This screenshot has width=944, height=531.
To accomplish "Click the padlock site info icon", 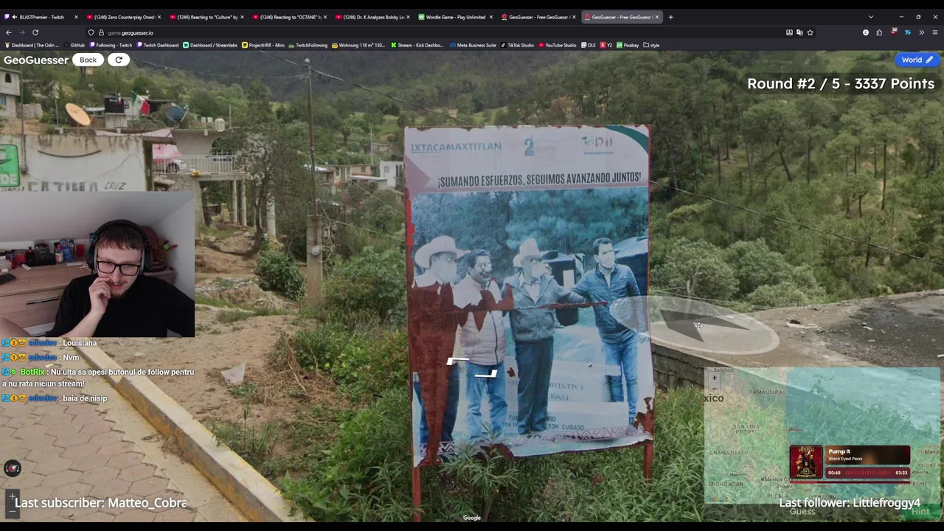I will coord(101,32).
